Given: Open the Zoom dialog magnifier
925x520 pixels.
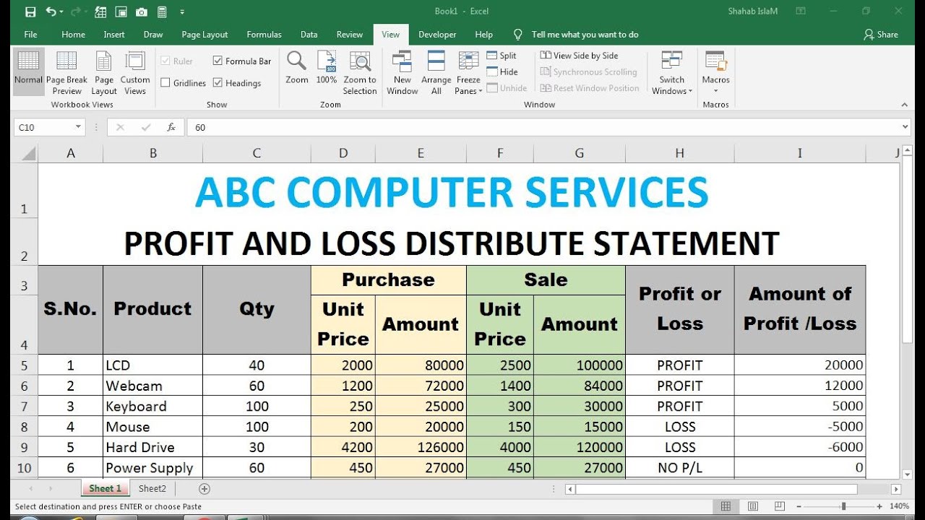Looking at the screenshot, I should click(296, 67).
